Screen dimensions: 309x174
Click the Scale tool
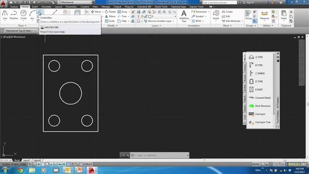tap(110, 21)
